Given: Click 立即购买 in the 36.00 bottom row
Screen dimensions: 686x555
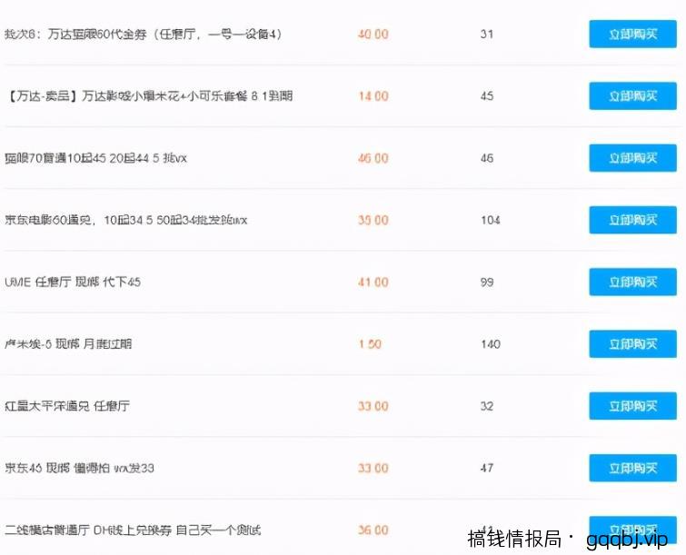Looking at the screenshot, I should click(x=632, y=530).
